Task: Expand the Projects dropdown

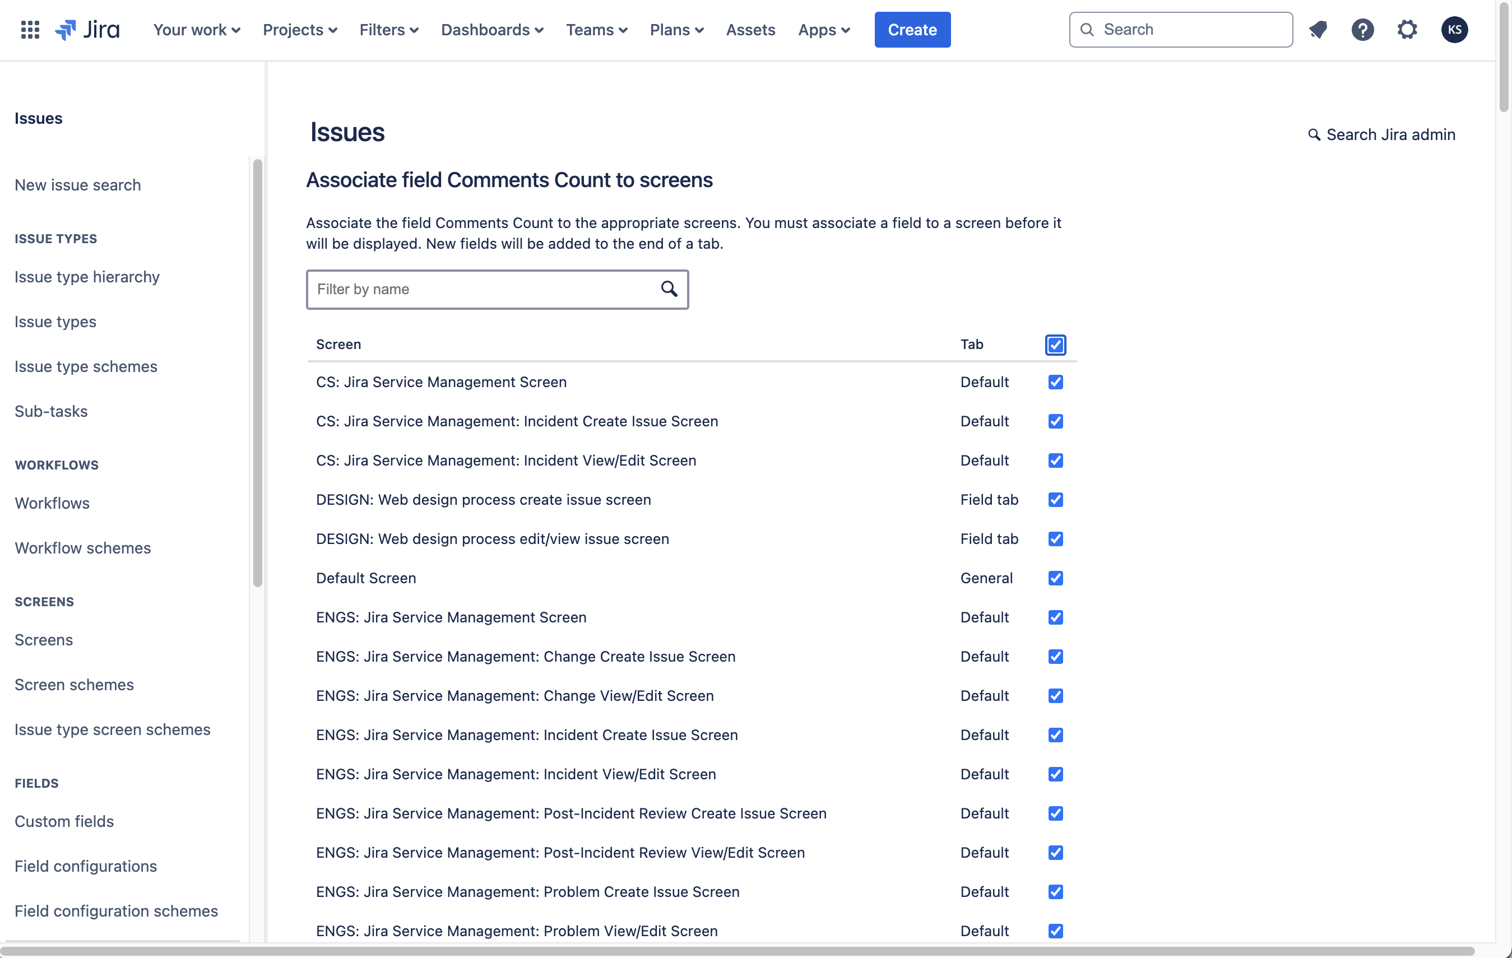Action: (x=299, y=30)
